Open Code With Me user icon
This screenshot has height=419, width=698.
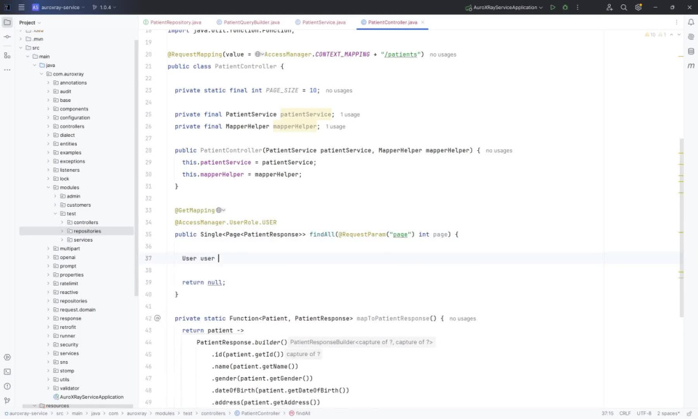pyautogui.click(x=609, y=7)
